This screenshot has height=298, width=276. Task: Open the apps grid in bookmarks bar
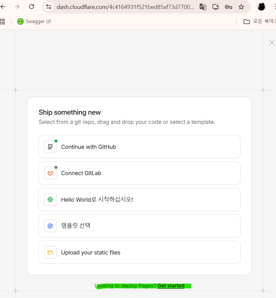2,21
